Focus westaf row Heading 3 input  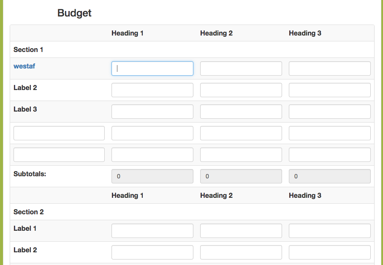coord(330,68)
